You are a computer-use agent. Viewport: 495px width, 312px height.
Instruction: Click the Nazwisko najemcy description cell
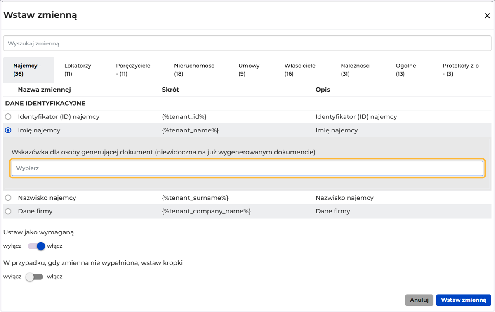click(x=344, y=198)
